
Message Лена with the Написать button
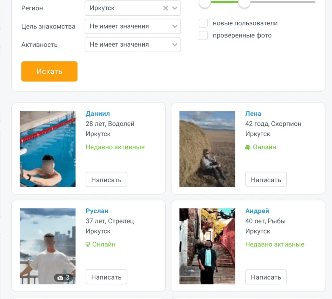click(266, 180)
